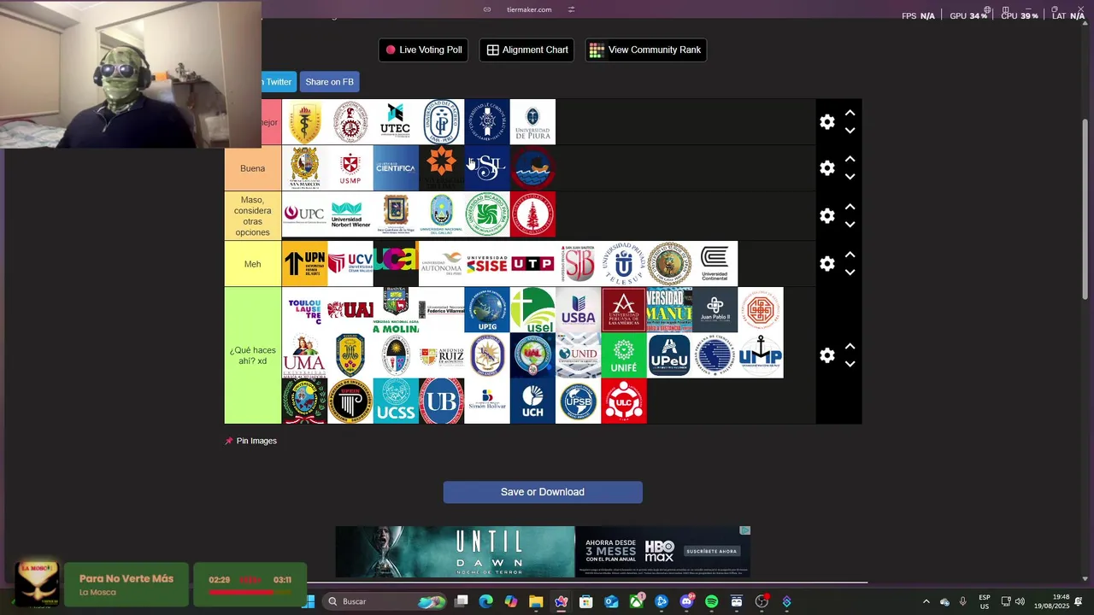Open the Alignment Chart button
The height and width of the screenshot is (615, 1094).
pos(526,50)
